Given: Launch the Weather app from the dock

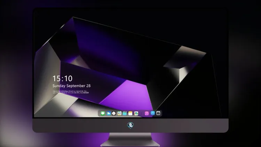Looking at the screenshot, I should pos(109,113).
